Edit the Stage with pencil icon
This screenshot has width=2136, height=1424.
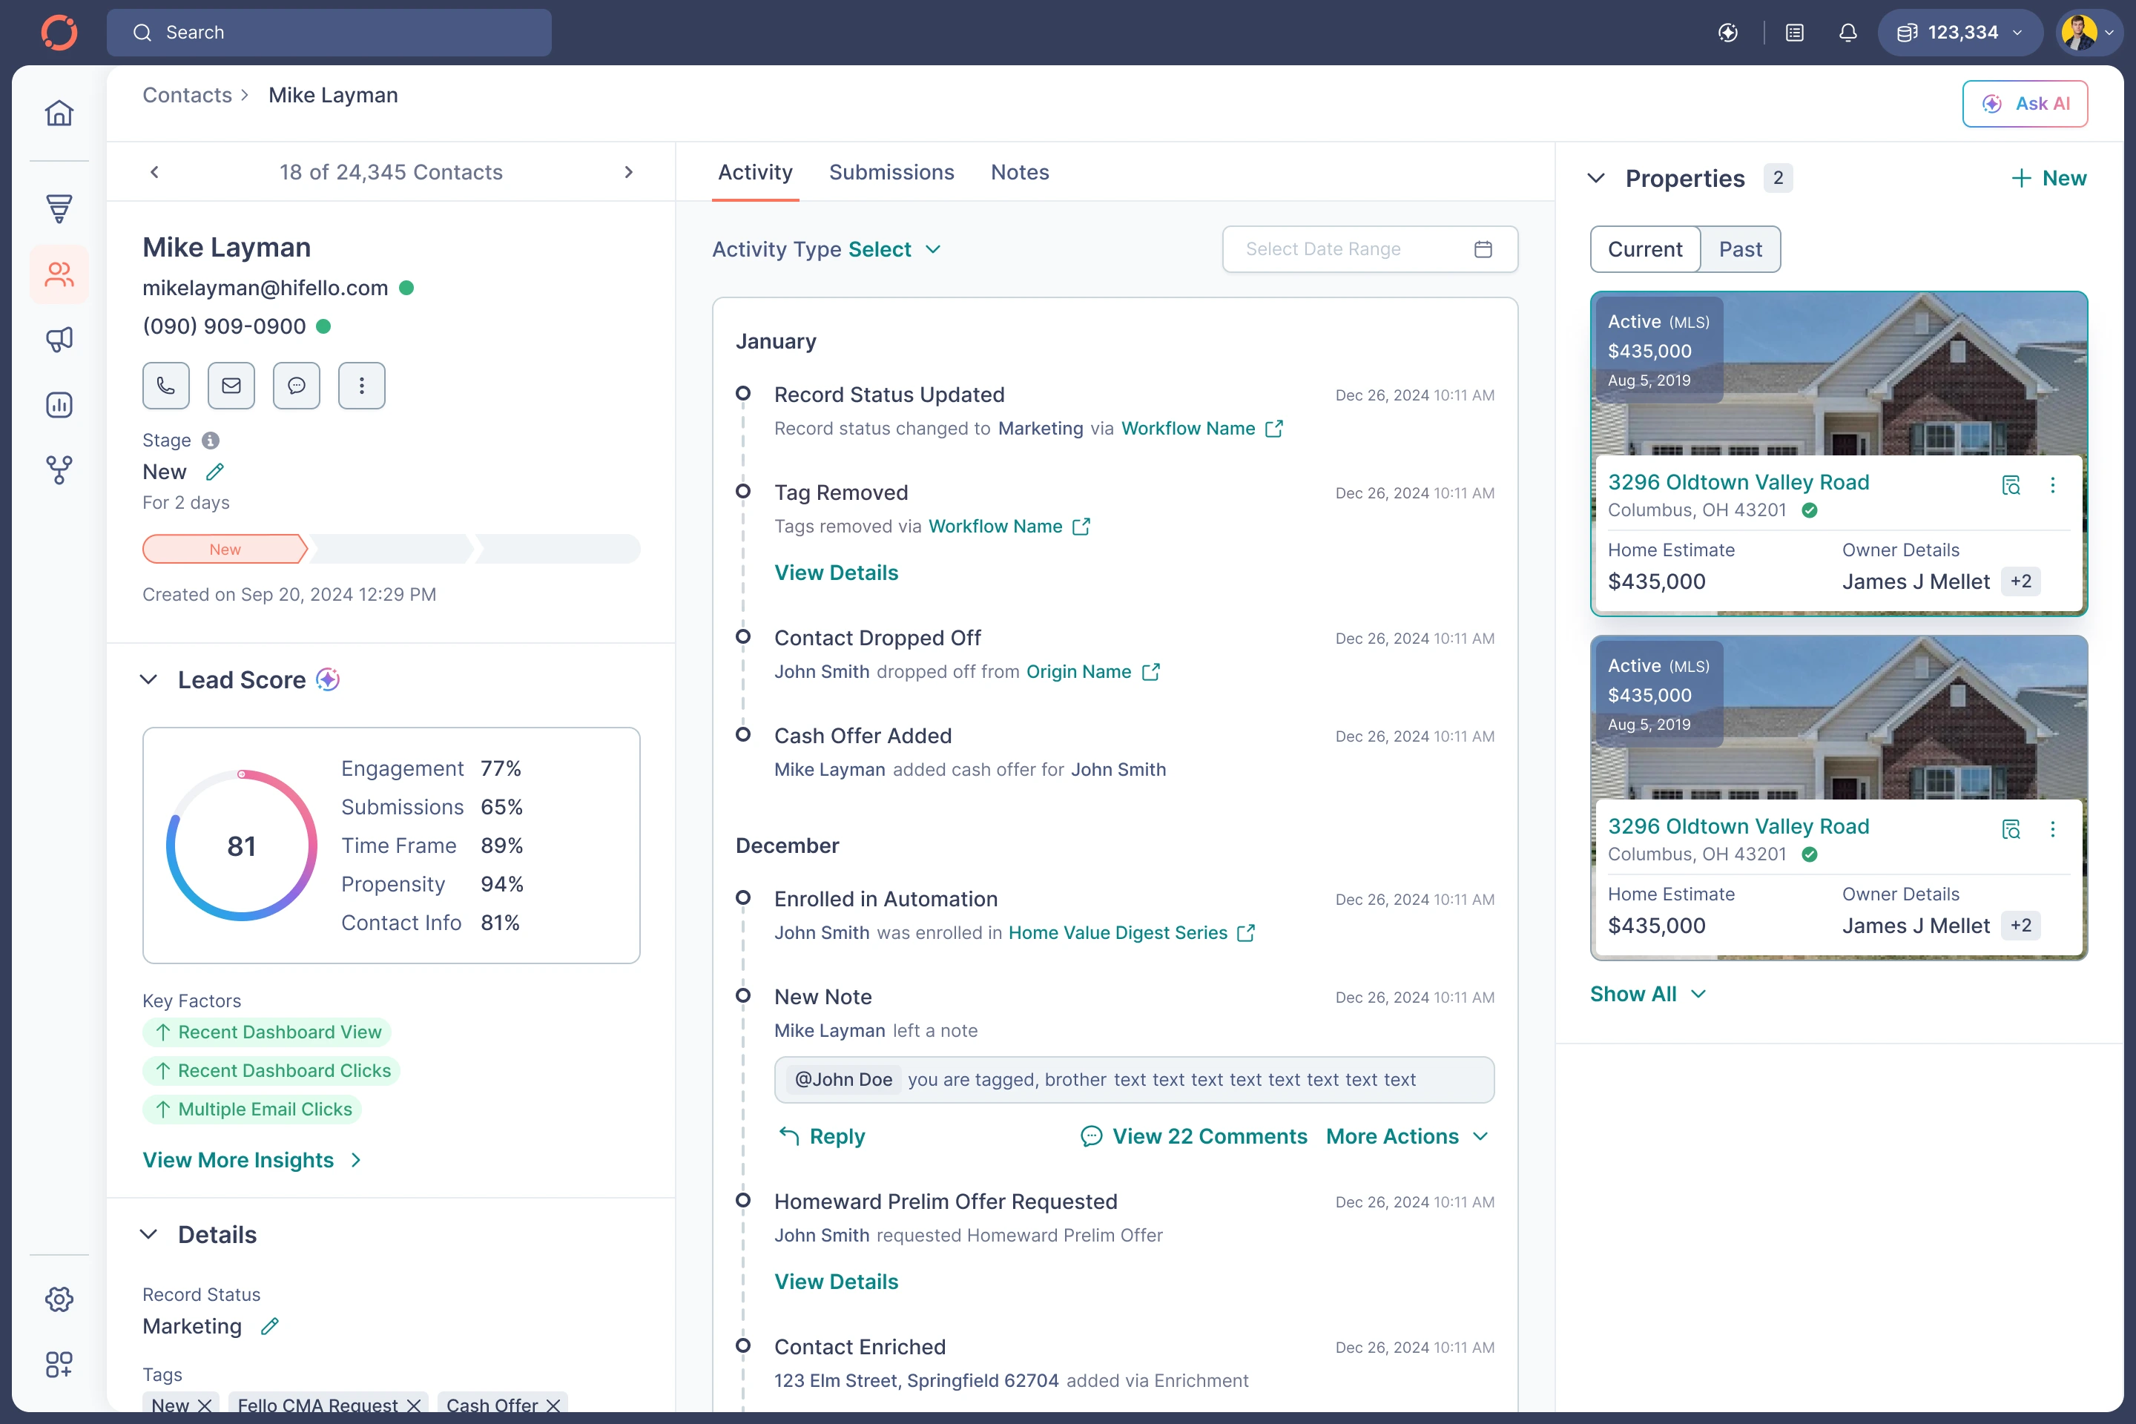(214, 472)
